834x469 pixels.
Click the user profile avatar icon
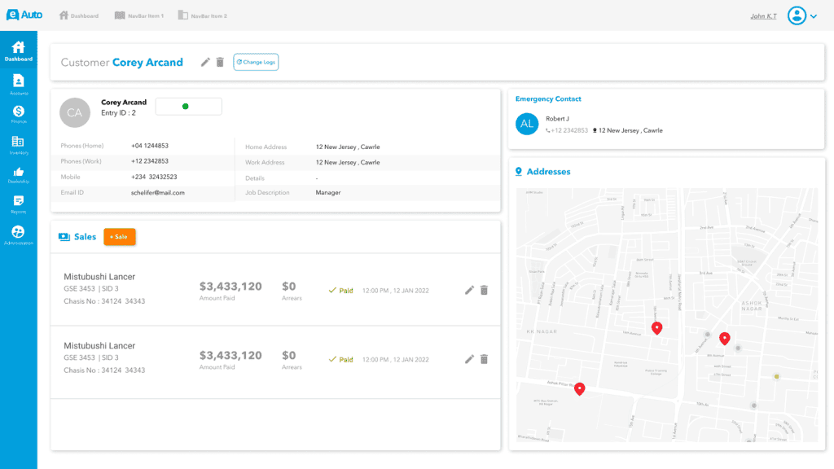(x=797, y=15)
